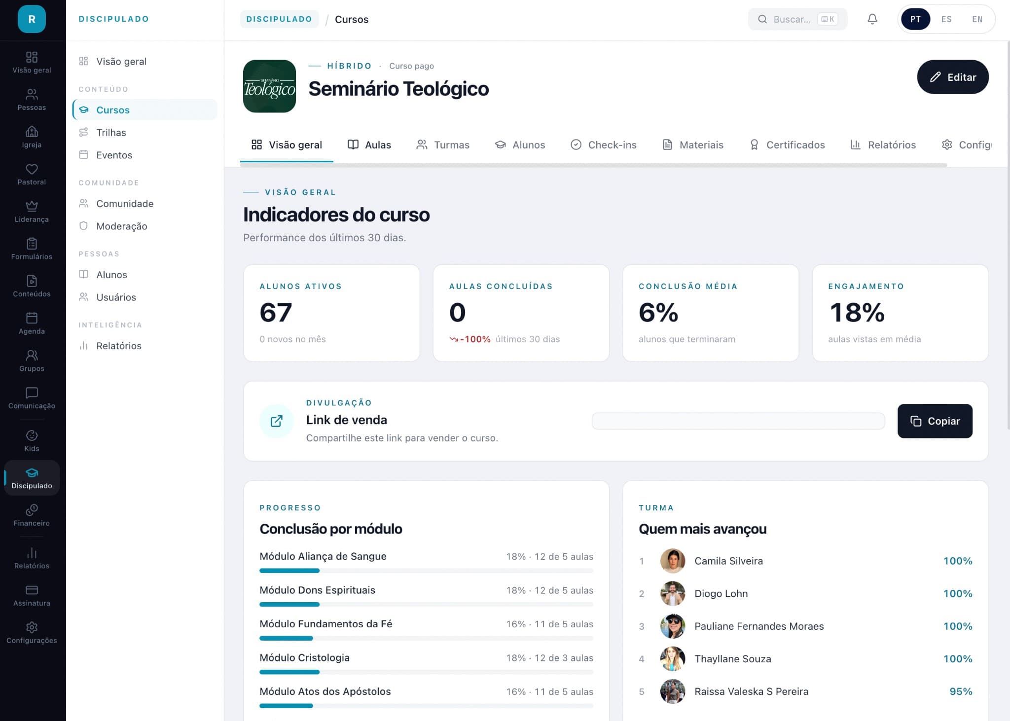This screenshot has width=1010, height=721.
Task: Open the Agenda calendar icon
Action: (32, 318)
